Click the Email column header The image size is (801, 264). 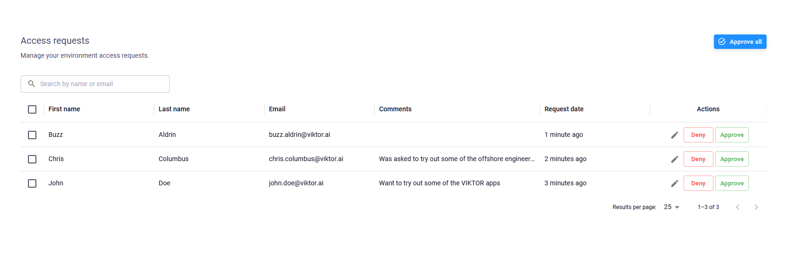point(277,109)
